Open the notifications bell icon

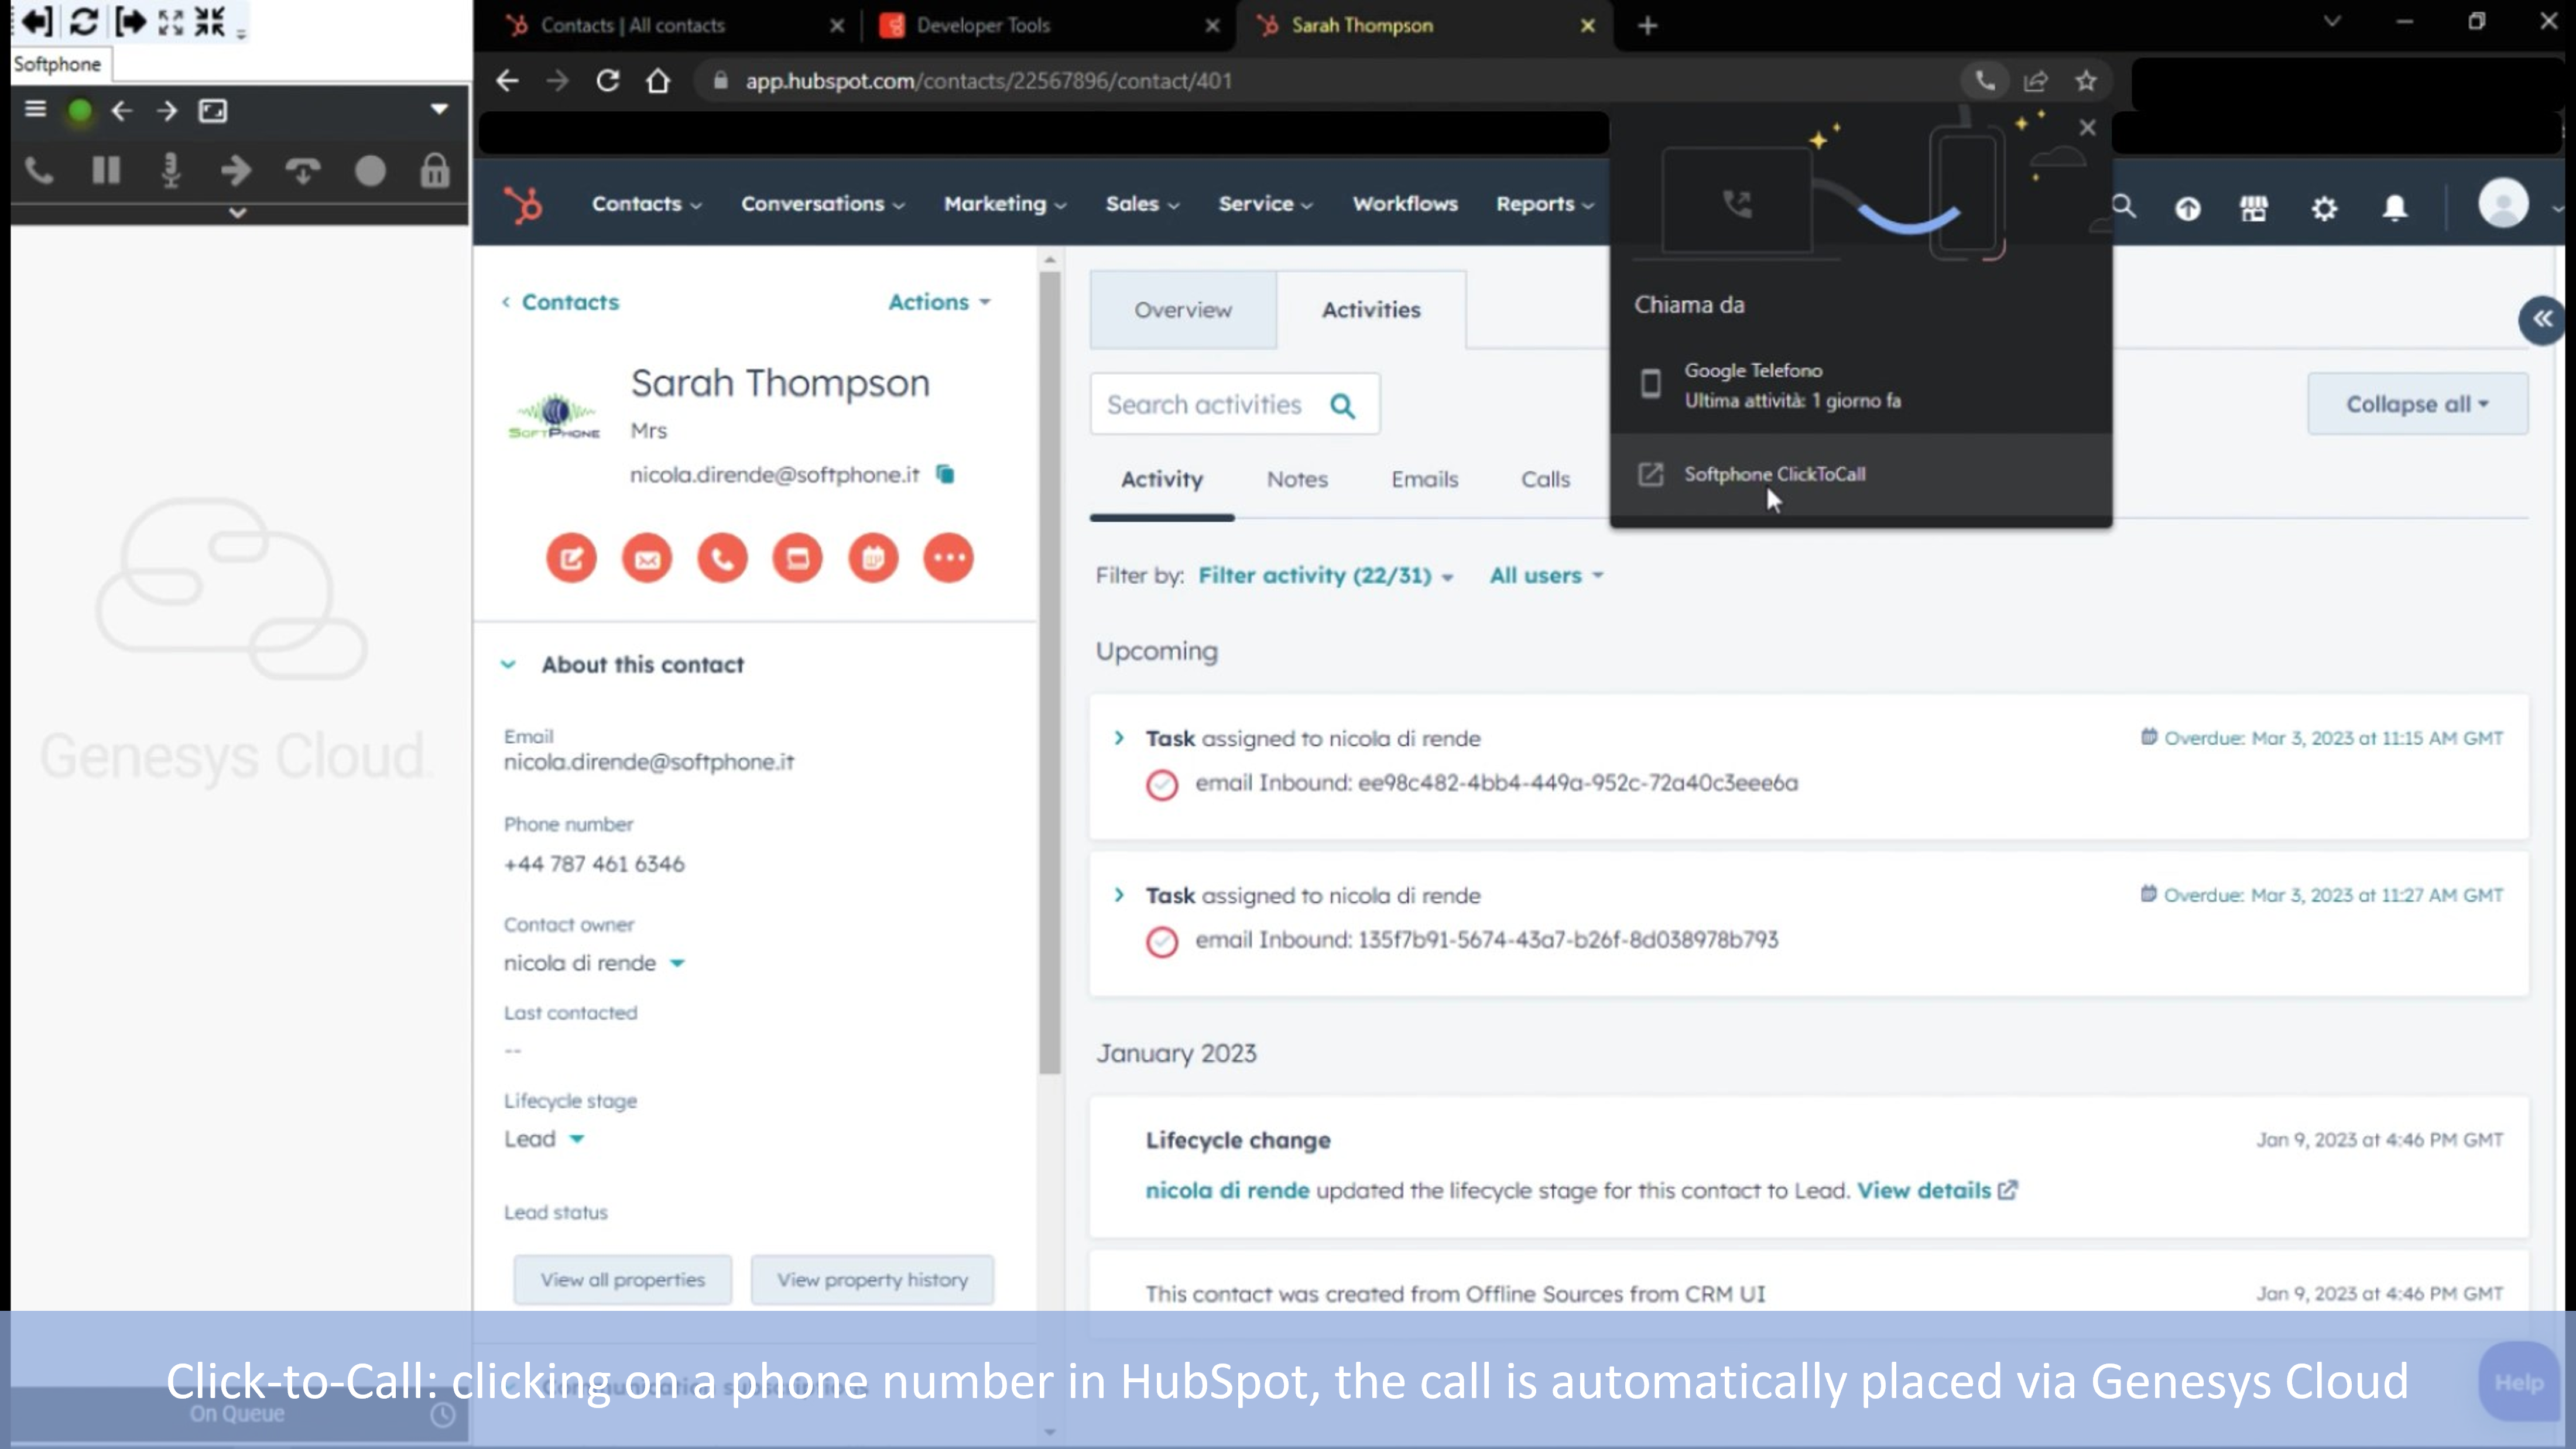[x=2394, y=208]
